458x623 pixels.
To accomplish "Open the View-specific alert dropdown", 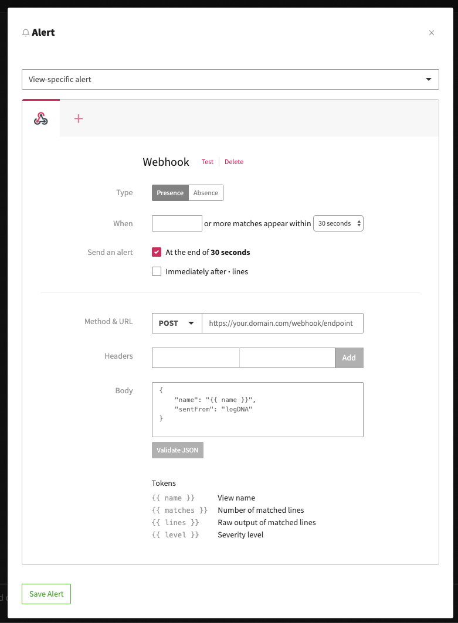I will [x=230, y=80].
